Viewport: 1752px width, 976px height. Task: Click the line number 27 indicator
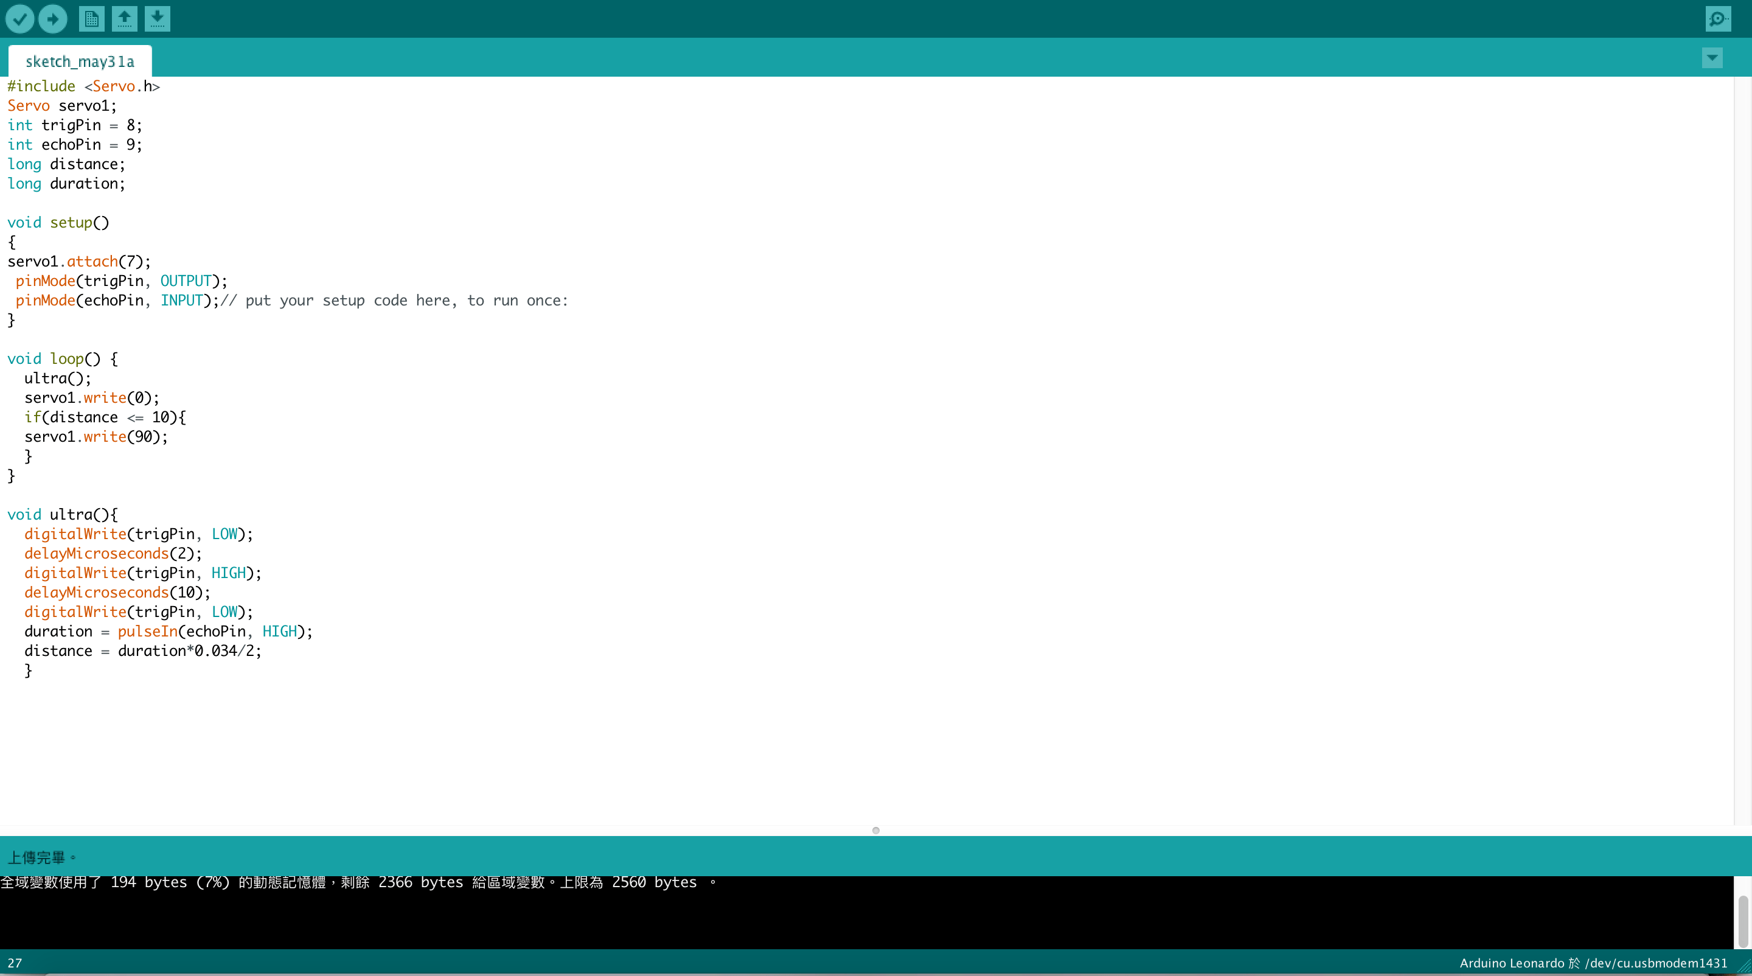point(15,963)
